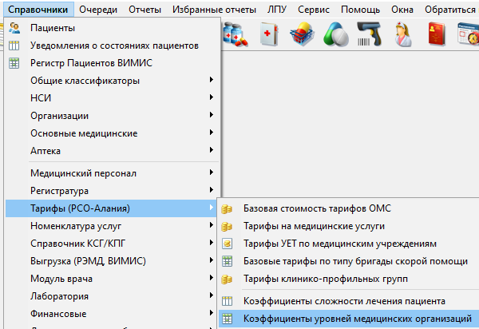This screenshot has height=329, width=479.
Task: Open Пациенты from the Справочники menu
Action: tap(47, 28)
